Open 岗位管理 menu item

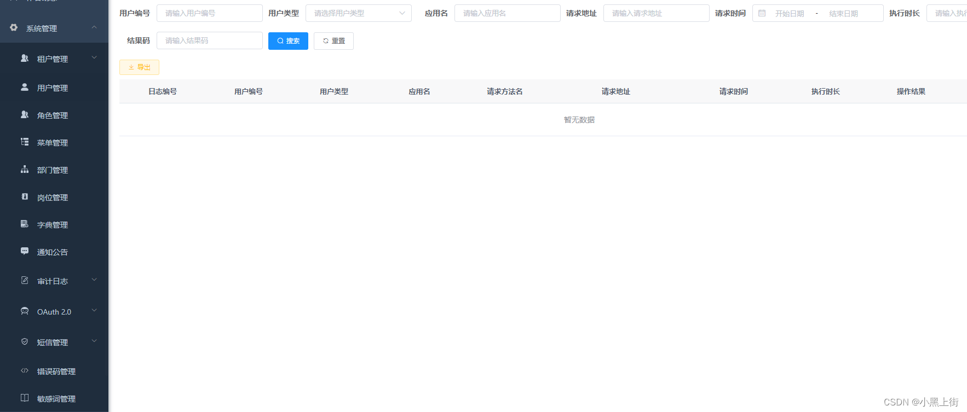click(54, 197)
